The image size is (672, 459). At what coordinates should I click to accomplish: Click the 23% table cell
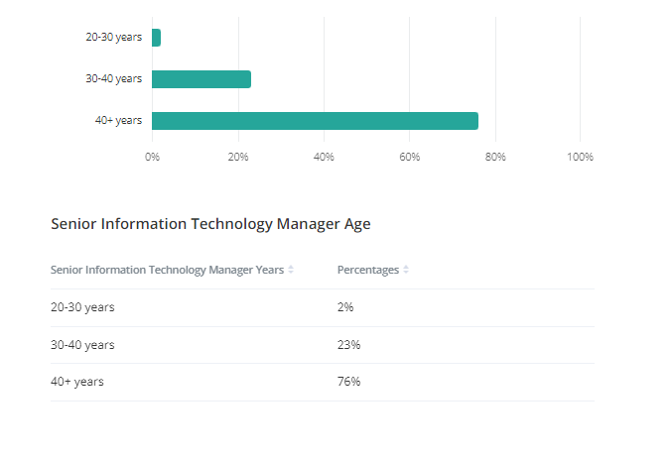coord(348,345)
